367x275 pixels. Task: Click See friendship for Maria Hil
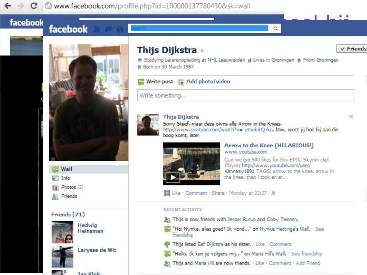307,254
